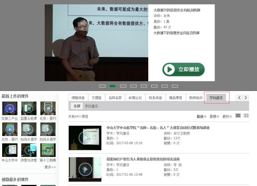Open the 博雅讲座 tab

pyautogui.click(x=78, y=98)
